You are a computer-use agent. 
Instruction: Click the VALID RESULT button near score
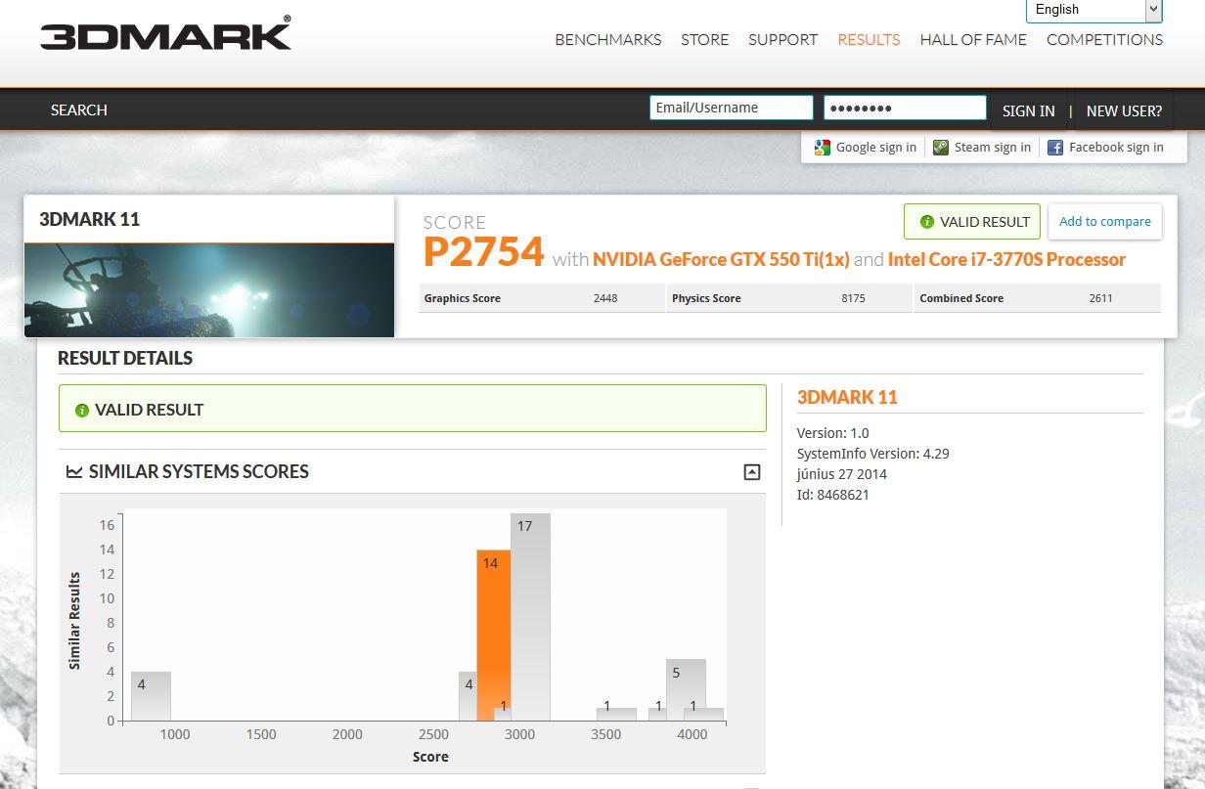972,222
